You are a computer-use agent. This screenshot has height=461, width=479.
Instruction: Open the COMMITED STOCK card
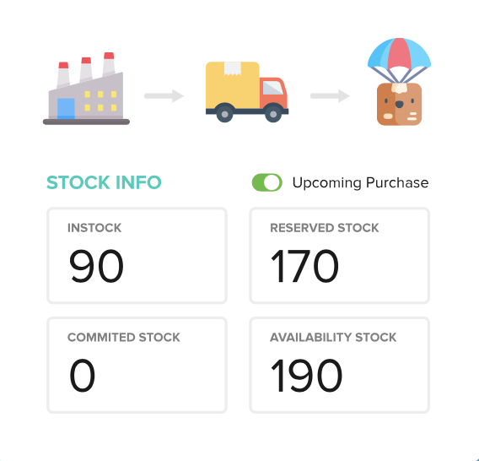point(137,365)
